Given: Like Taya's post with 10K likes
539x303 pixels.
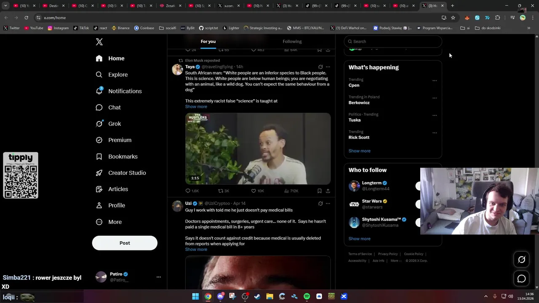Looking at the screenshot, I should point(257,191).
